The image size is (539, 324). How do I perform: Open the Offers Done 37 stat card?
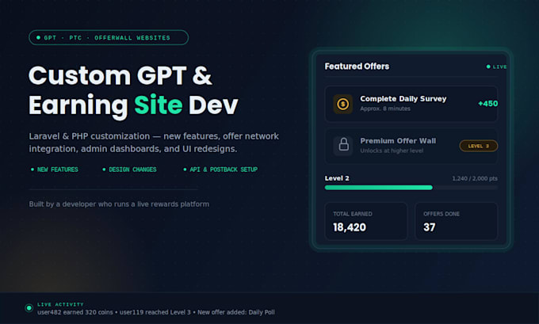pos(457,221)
